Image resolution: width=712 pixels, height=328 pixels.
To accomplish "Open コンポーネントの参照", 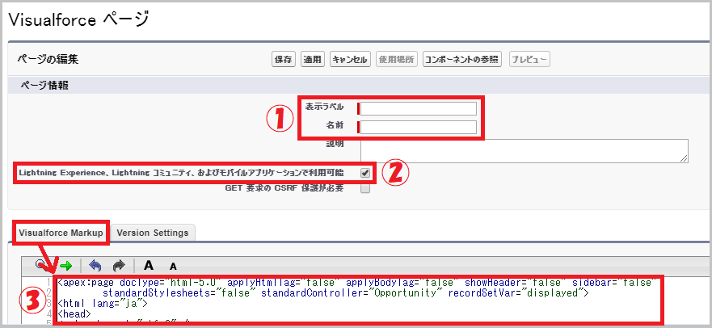I will pyautogui.click(x=461, y=59).
